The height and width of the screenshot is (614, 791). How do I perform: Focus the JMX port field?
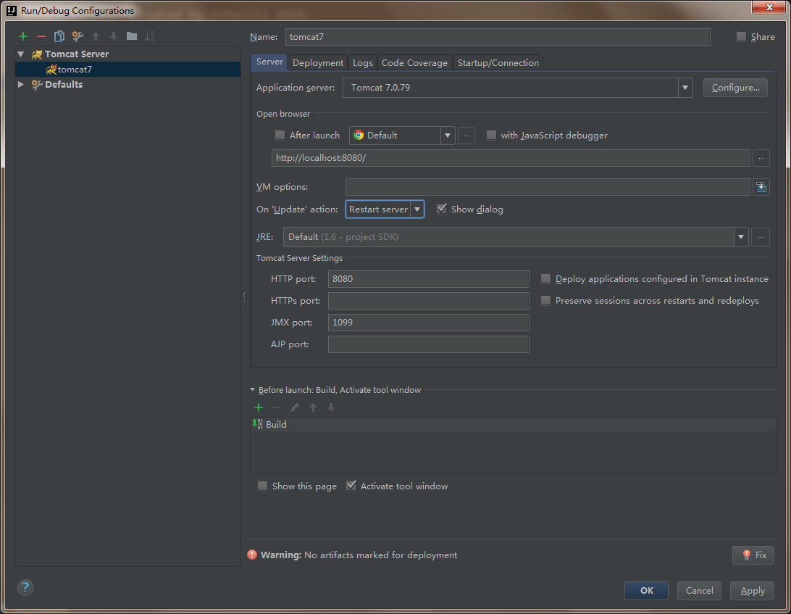point(428,322)
